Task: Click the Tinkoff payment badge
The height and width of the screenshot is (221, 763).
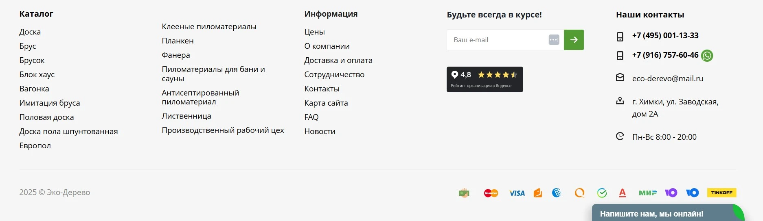Action: (721, 193)
